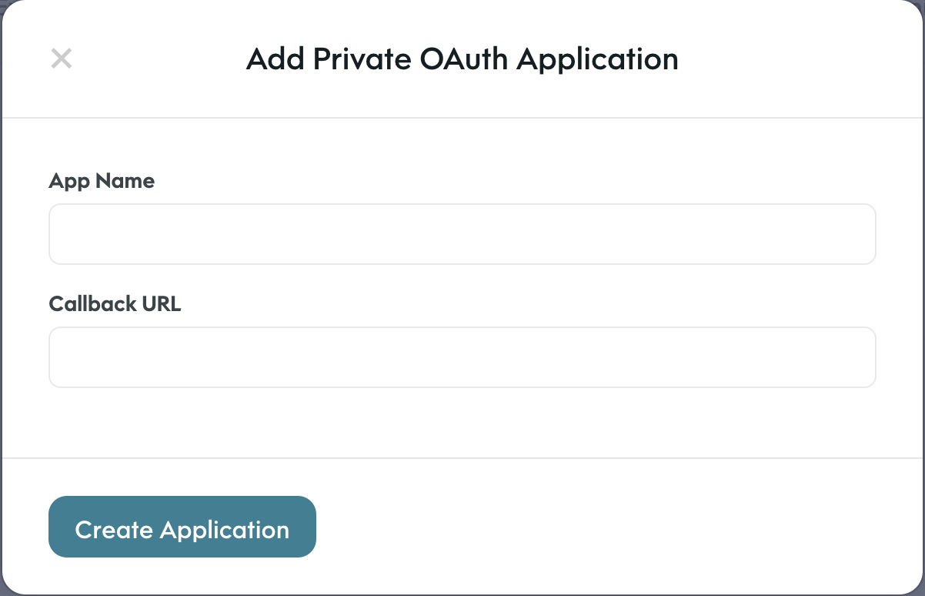Place the cursor in the empty App Name box
This screenshot has width=925, height=596.
tap(462, 234)
